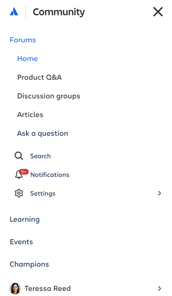Open Discussion groups
Viewport: 172px width, 296px height.
click(x=49, y=96)
